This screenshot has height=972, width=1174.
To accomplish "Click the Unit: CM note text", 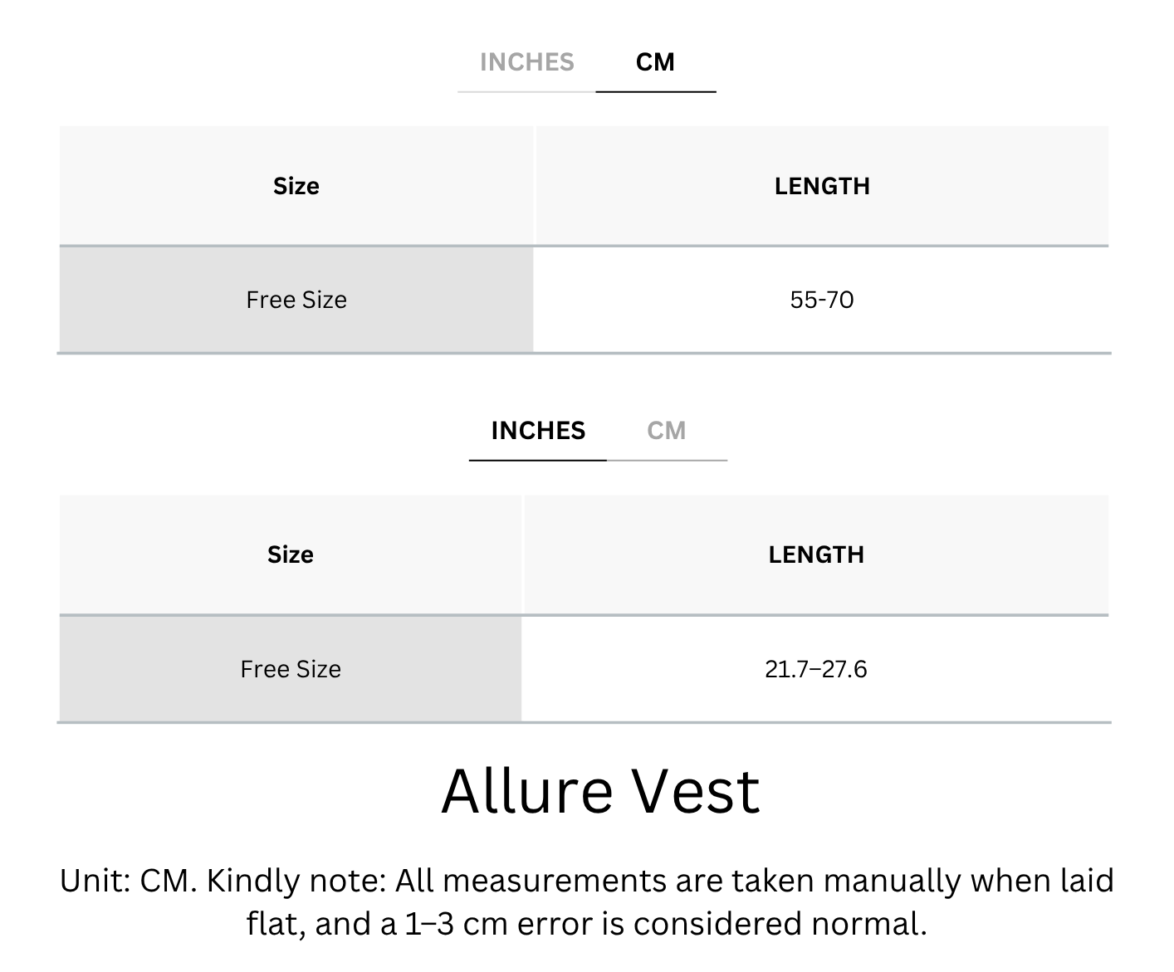I will 129,881.
